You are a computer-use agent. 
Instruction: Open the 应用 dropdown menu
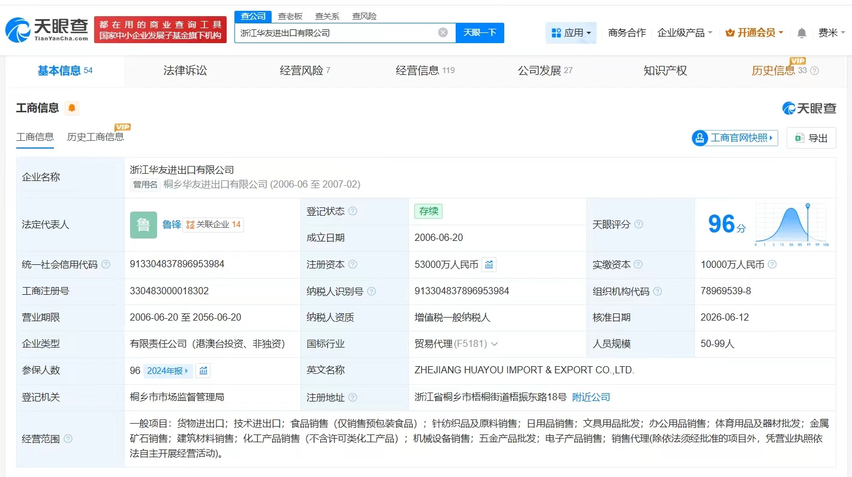pyautogui.click(x=571, y=33)
